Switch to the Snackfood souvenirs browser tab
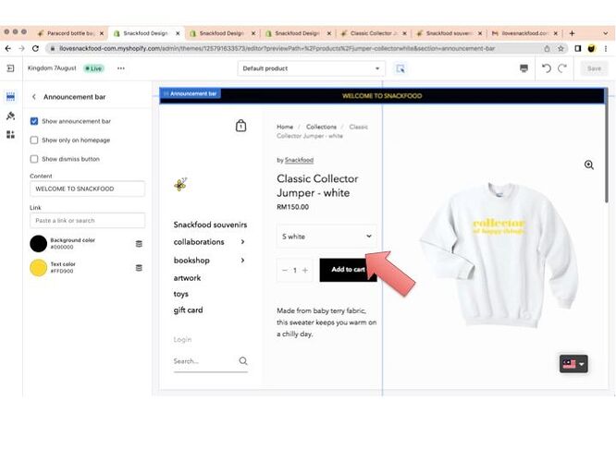 448,33
